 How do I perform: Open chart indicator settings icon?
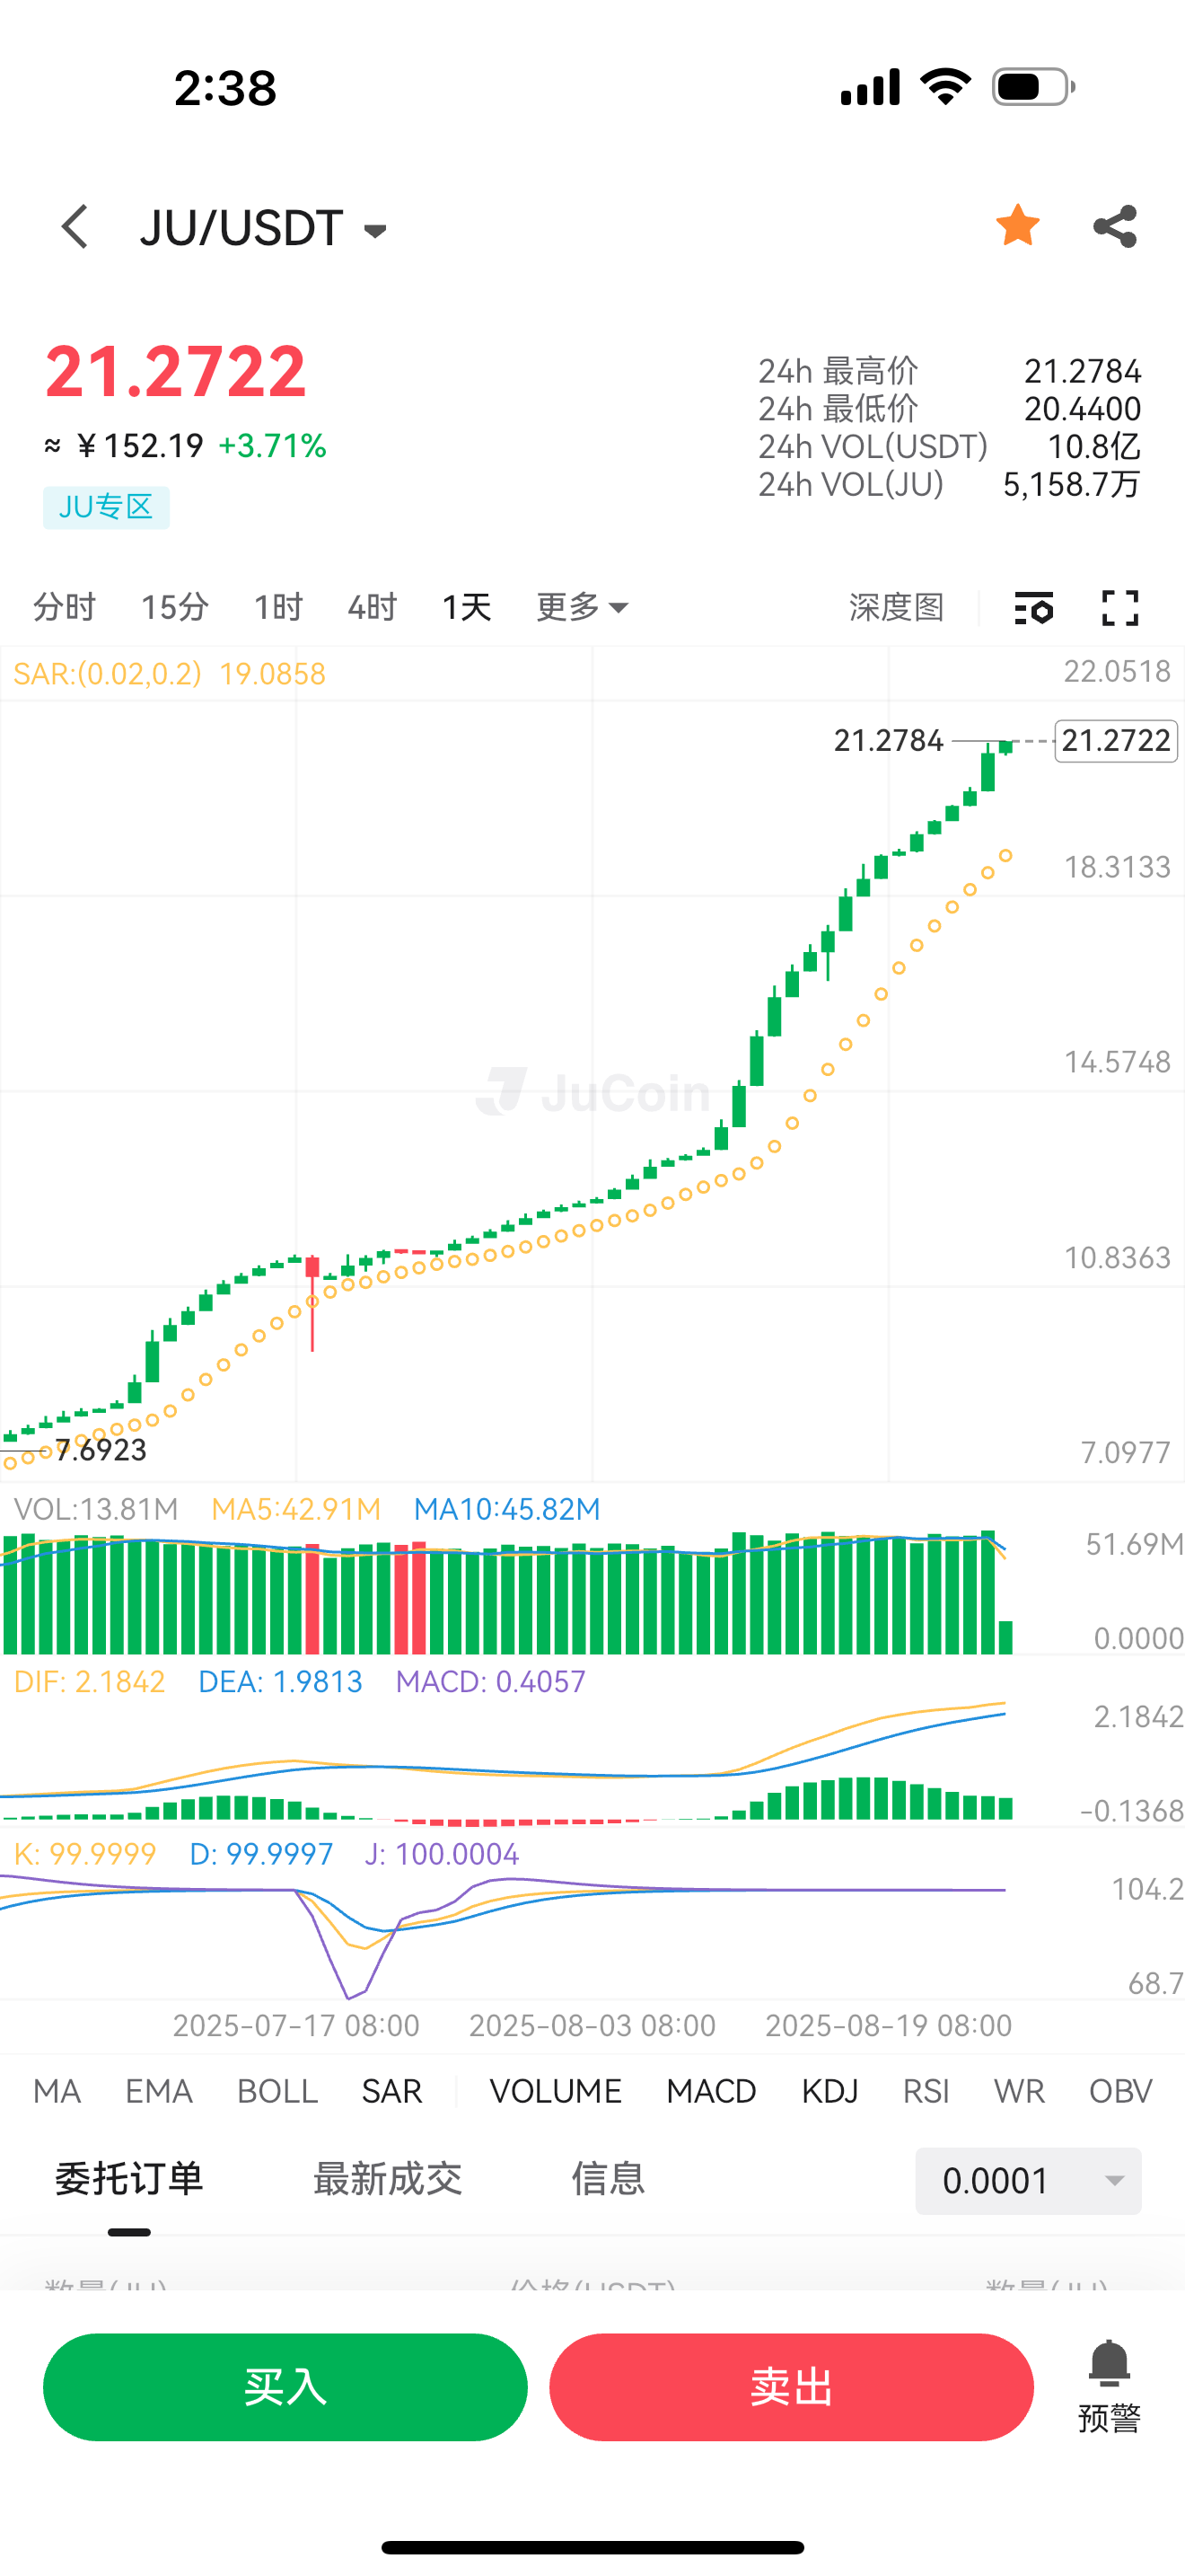(1033, 607)
